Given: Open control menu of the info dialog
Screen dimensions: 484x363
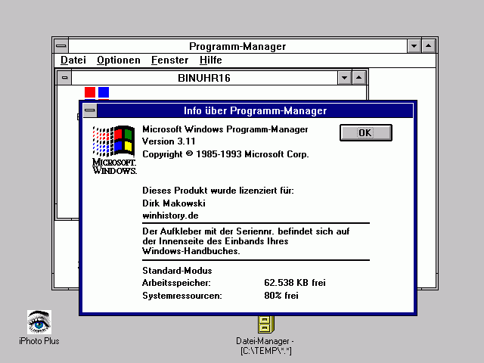Looking at the screenshot, I should click(x=90, y=110).
